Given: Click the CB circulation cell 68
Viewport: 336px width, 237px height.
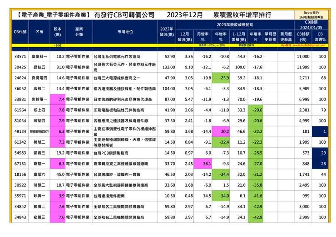Looking at the screenshot, I should (x=320, y=78).
